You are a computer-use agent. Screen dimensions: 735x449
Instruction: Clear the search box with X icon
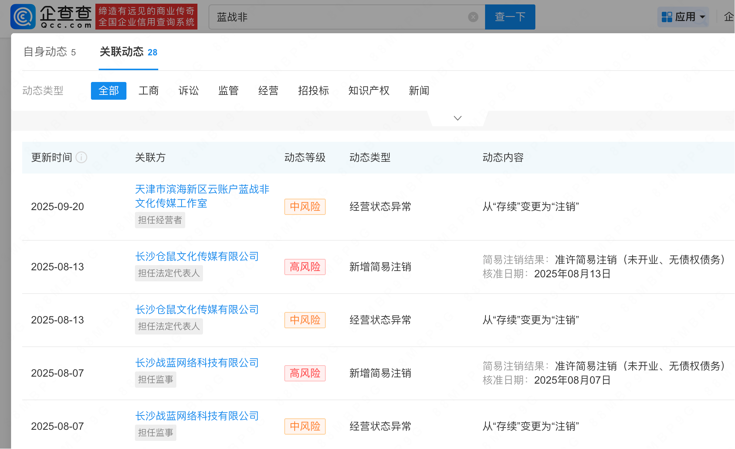(473, 17)
